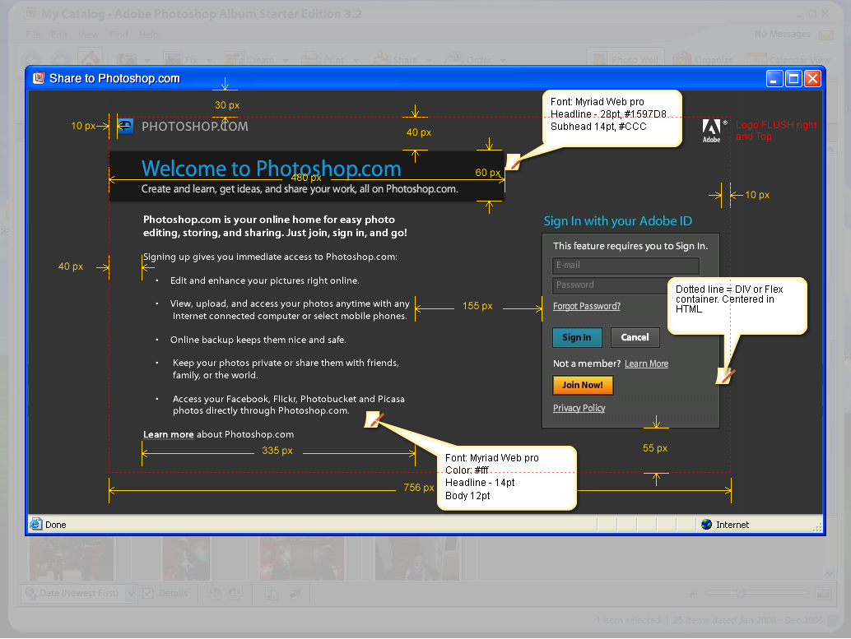Click the small thumbnail size icon

point(692,594)
